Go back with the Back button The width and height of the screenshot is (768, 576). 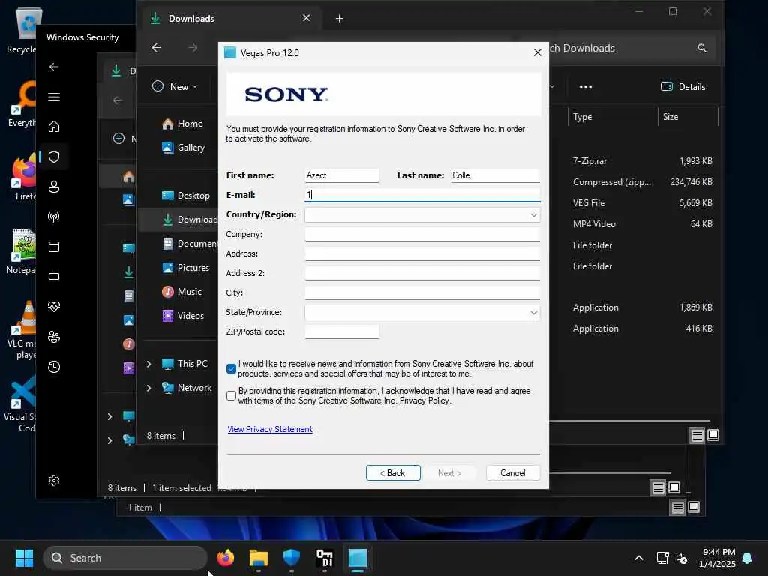pos(393,473)
